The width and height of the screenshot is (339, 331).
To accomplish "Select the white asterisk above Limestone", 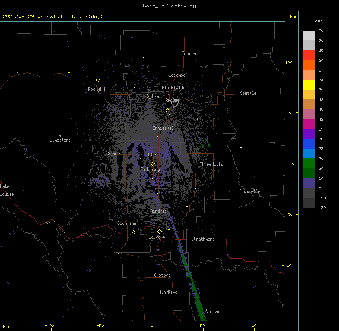I will coord(60,136).
